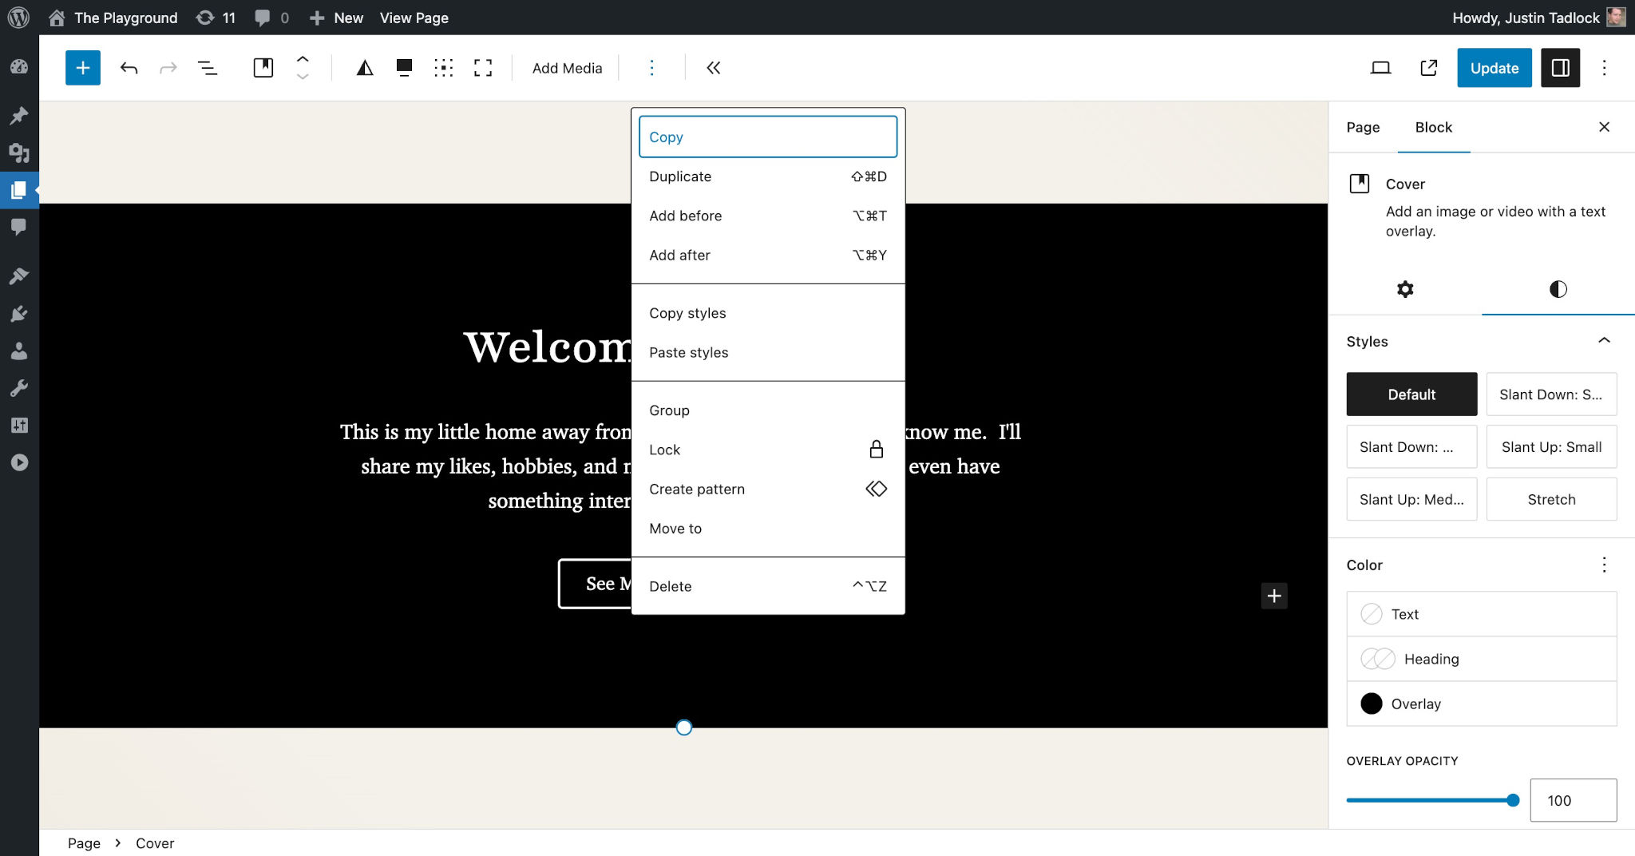Click the Update button

click(x=1494, y=68)
